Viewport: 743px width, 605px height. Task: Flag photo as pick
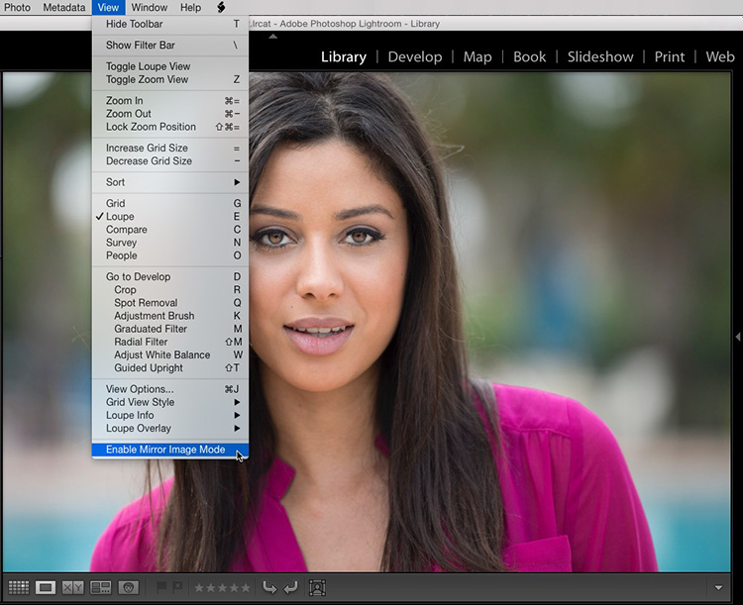pyautogui.click(x=161, y=587)
